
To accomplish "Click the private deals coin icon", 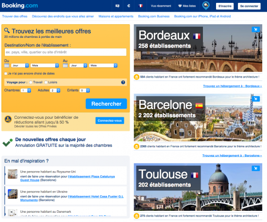I will (8, 119).
